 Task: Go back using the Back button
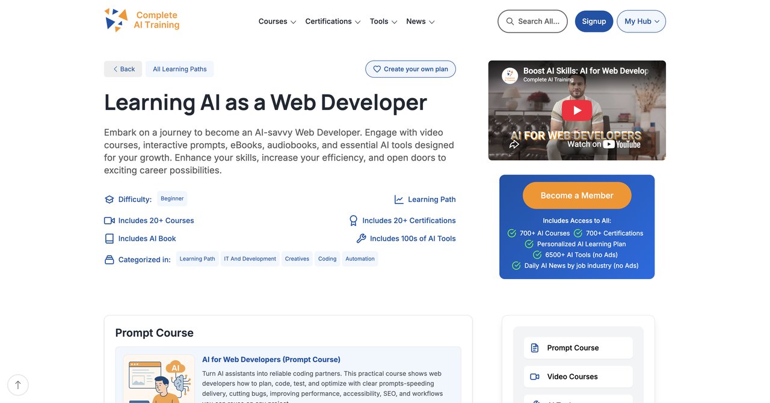pos(123,69)
